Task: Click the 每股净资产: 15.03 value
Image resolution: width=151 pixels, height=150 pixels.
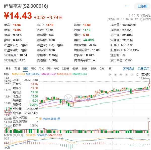Action: click(x=96, y=50)
